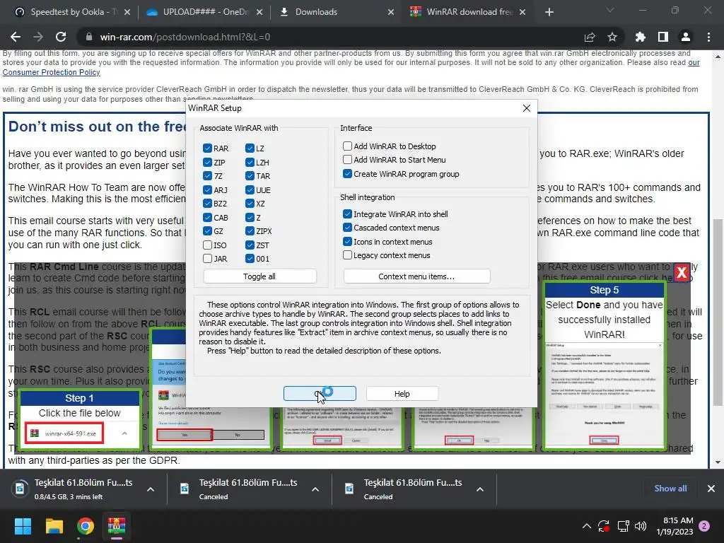Reload the current page
The image size is (724, 543).
[x=61, y=37]
